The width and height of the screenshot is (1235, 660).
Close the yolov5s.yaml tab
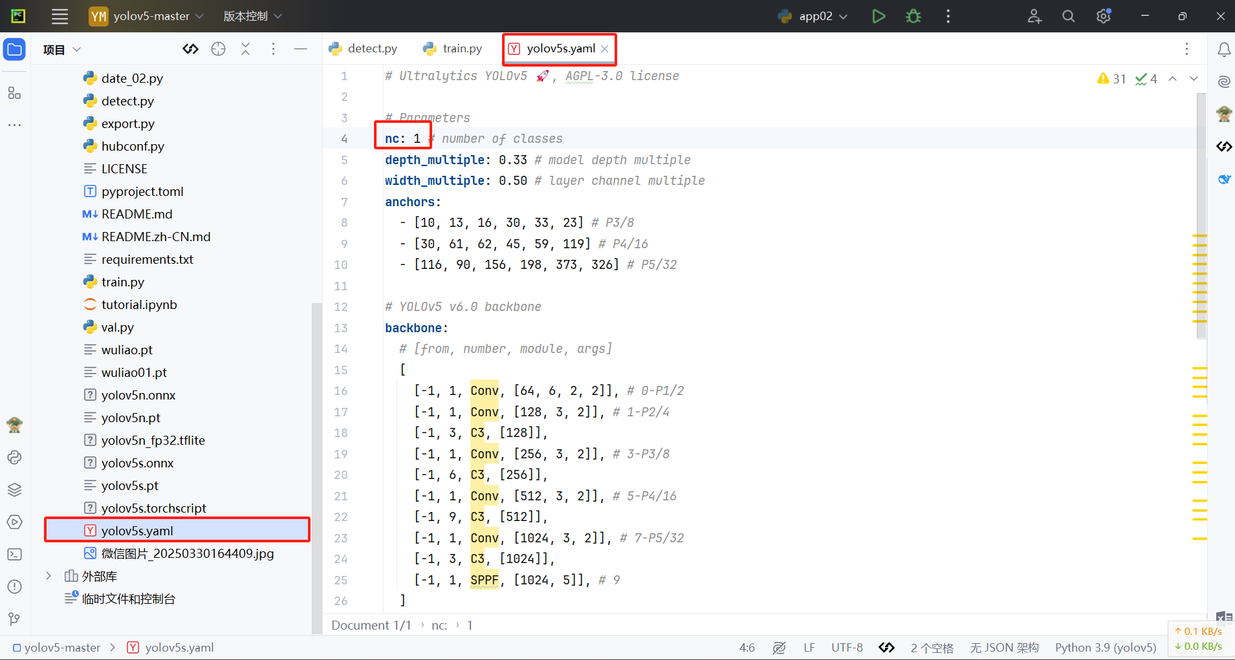[604, 49]
